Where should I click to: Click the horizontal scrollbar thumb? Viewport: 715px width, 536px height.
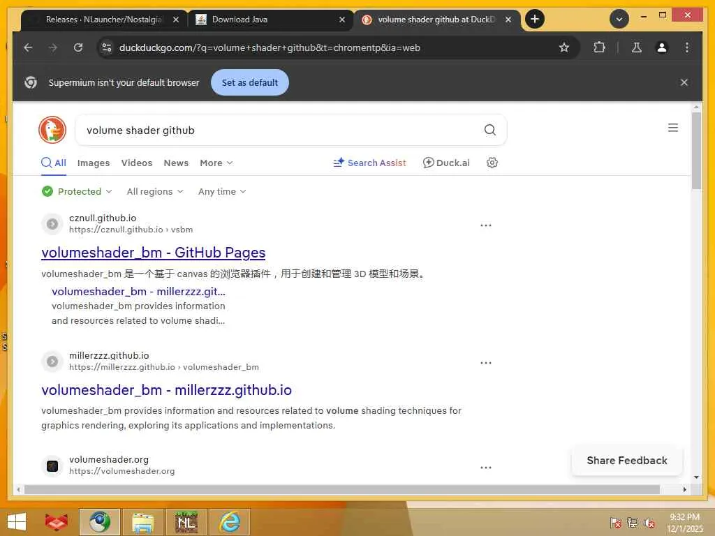pyautogui.click(x=342, y=489)
